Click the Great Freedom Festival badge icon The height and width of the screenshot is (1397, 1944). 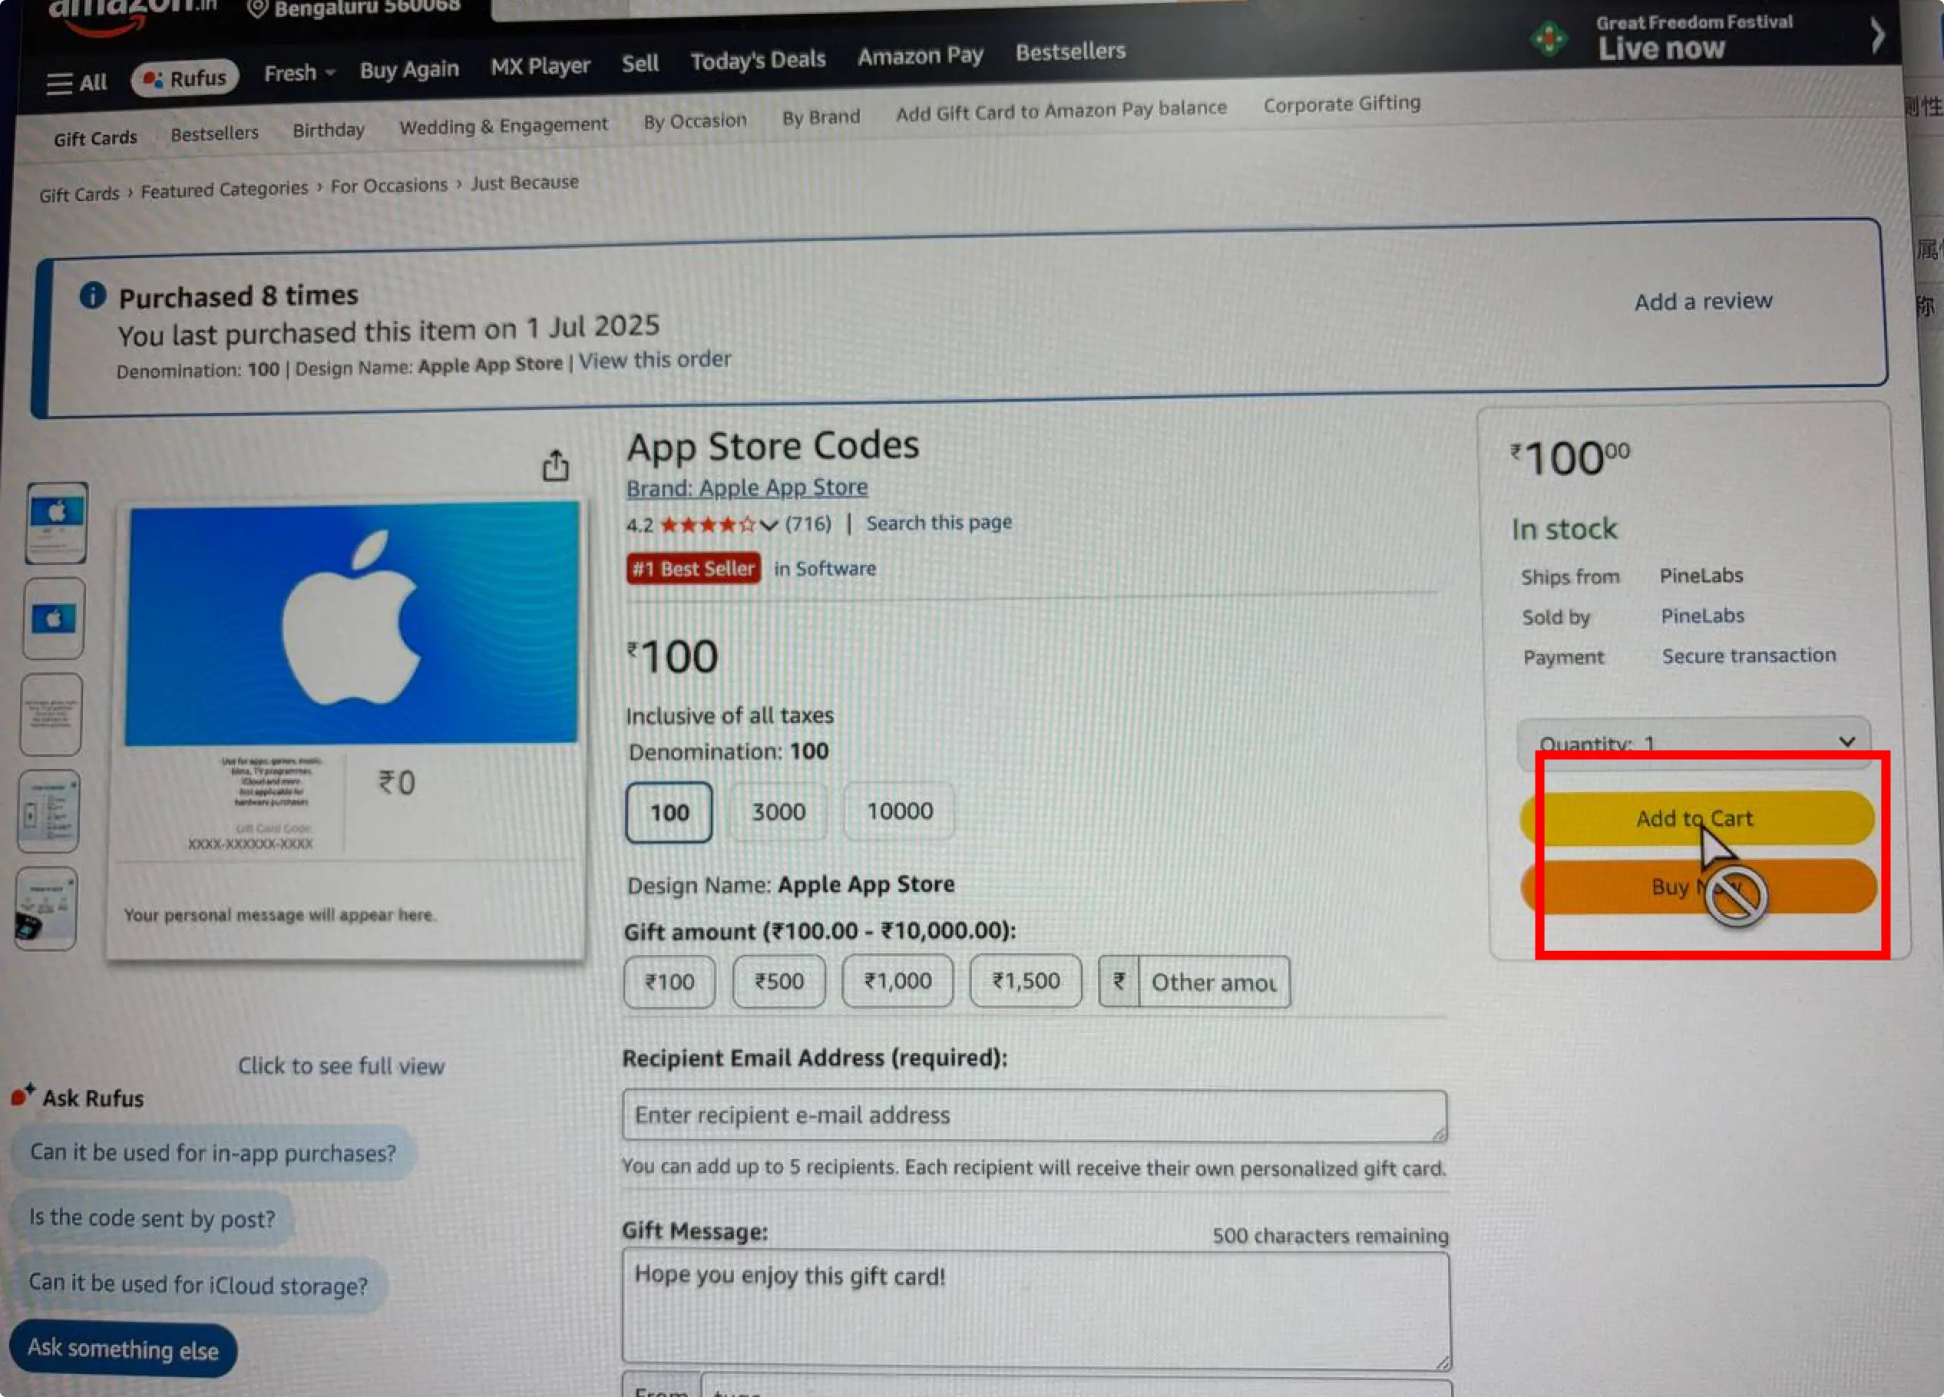(1549, 39)
